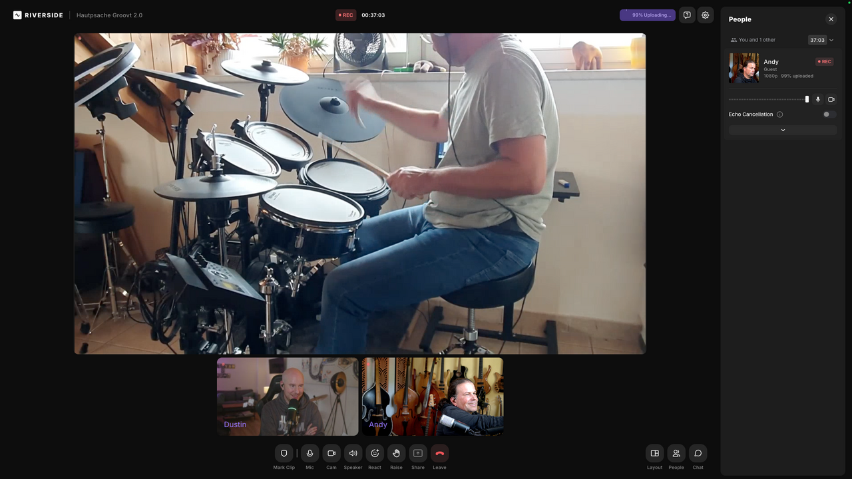
Task: Leave the recording session
Action: pos(439,453)
